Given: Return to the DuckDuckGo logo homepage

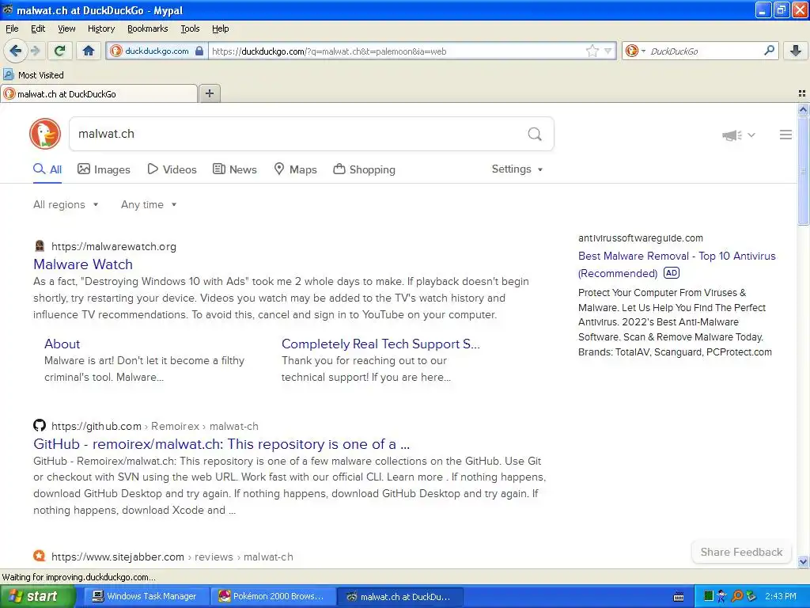Looking at the screenshot, I should (45, 134).
